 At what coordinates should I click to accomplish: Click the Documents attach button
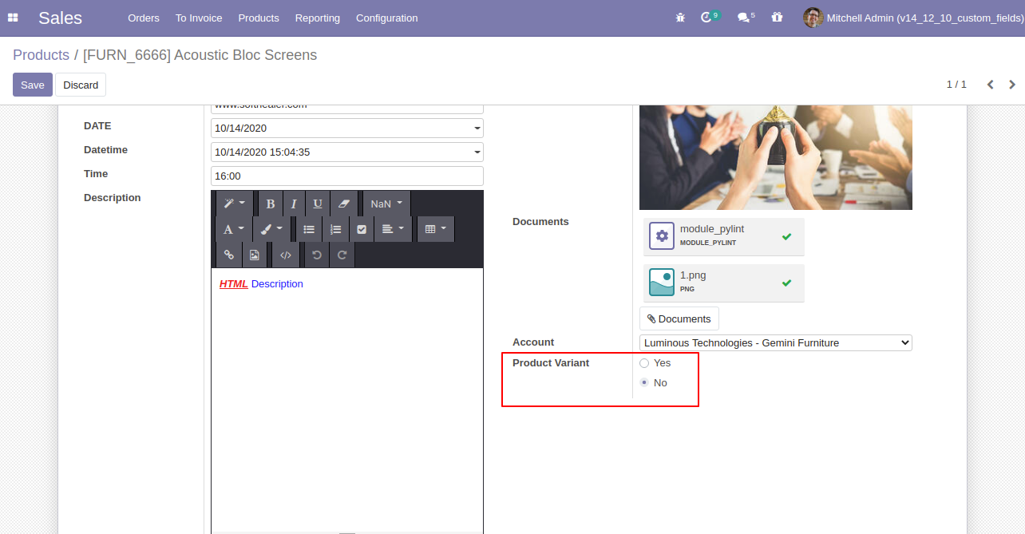[679, 318]
